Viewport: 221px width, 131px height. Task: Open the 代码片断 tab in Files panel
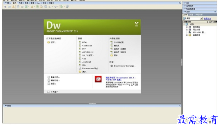(199, 15)
